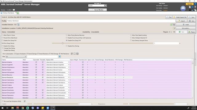Open Replace With dropdown for Aberrant Achatina

coord(69,62)
